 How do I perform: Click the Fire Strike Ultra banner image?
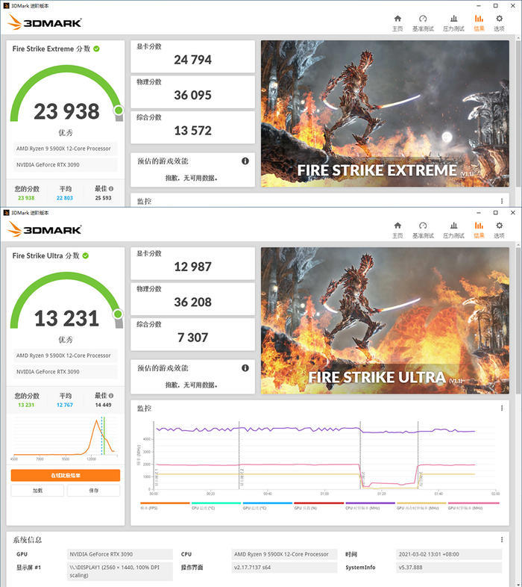coord(385,320)
